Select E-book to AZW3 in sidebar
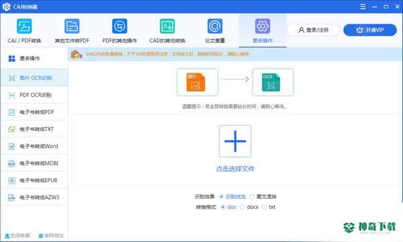The image size is (403, 242). click(x=34, y=197)
